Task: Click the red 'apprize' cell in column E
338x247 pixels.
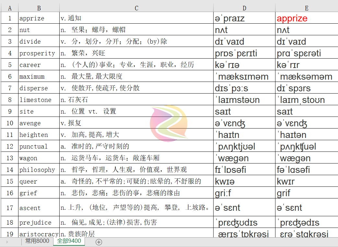Action: 307,18
